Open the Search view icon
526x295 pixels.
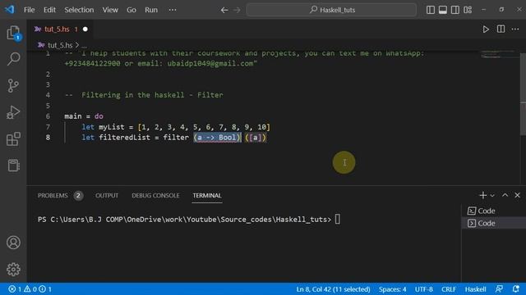click(13, 59)
